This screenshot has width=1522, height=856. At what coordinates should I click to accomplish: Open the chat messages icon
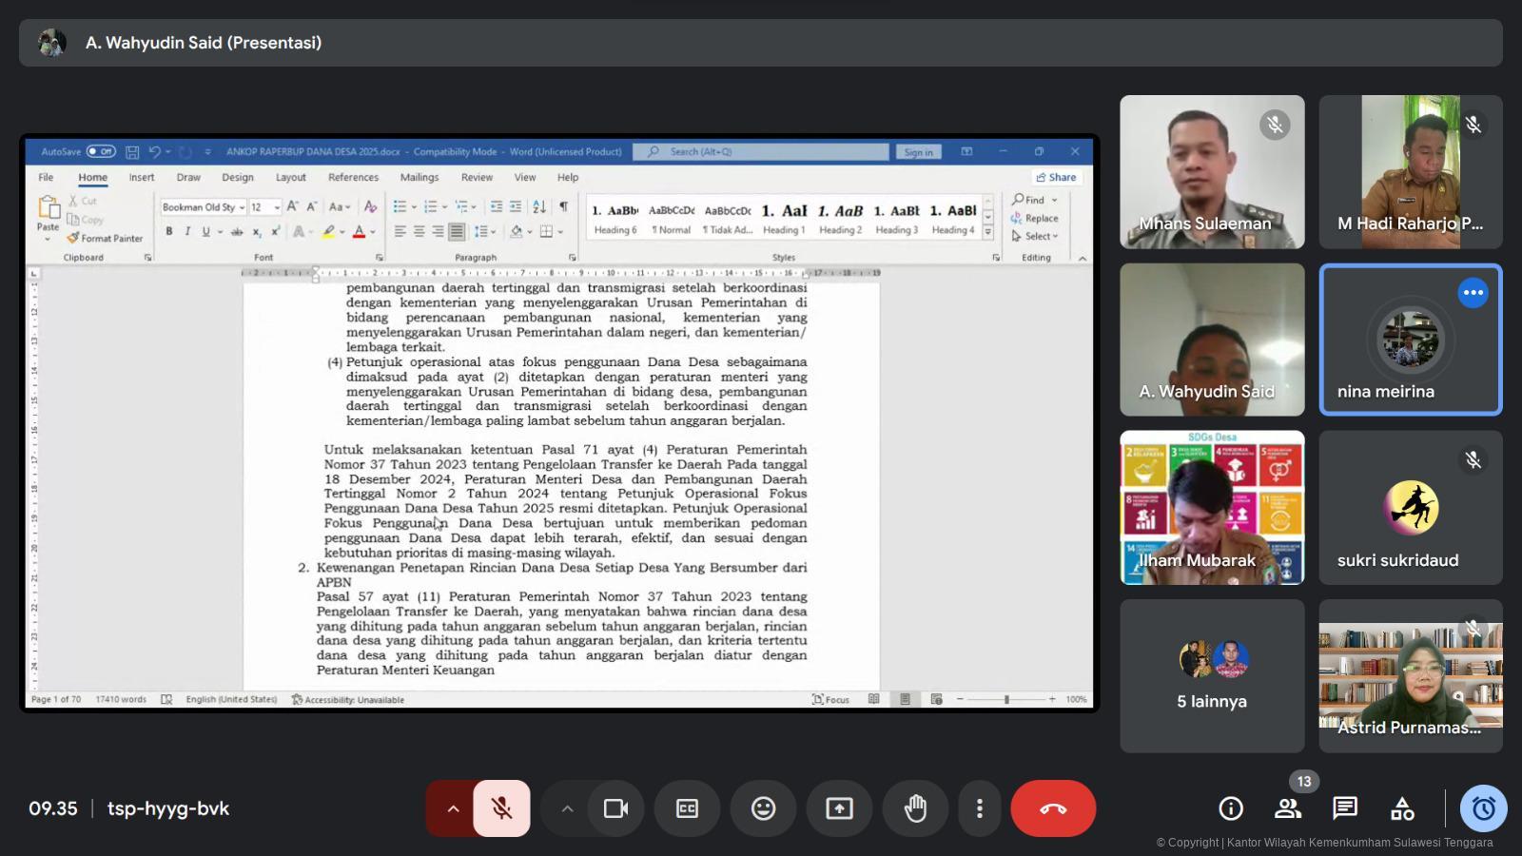(x=1345, y=808)
